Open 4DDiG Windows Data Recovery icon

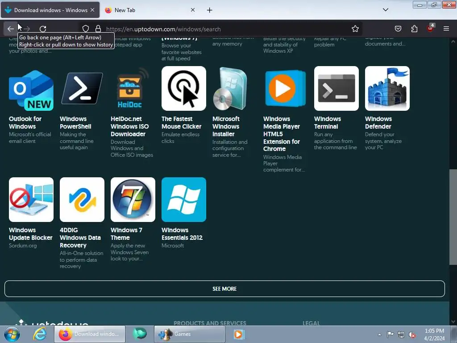click(82, 200)
